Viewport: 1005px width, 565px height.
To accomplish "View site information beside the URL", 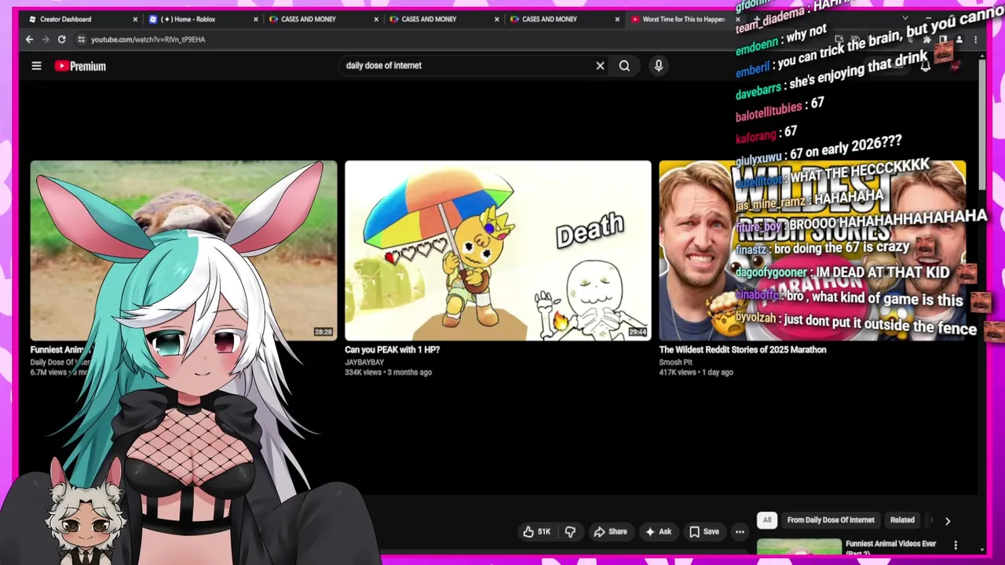I will pos(81,39).
